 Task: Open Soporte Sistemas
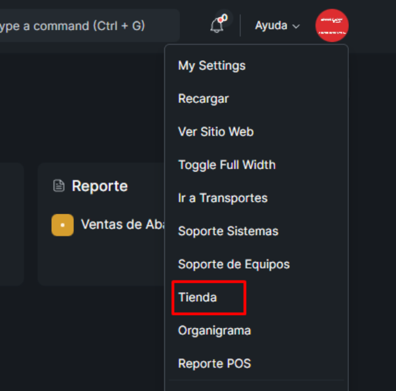point(228,231)
